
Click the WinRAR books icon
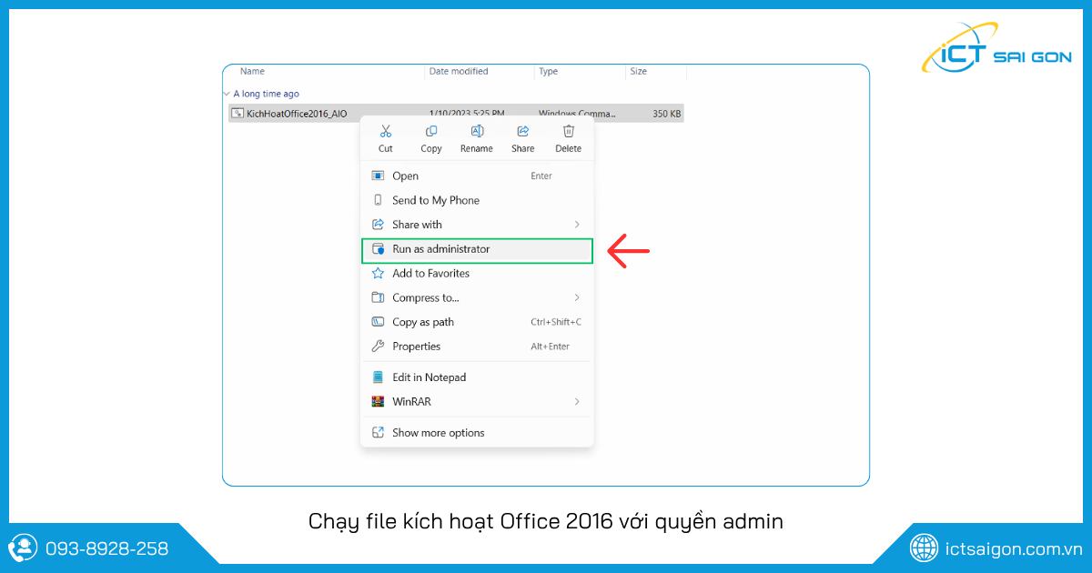378,401
